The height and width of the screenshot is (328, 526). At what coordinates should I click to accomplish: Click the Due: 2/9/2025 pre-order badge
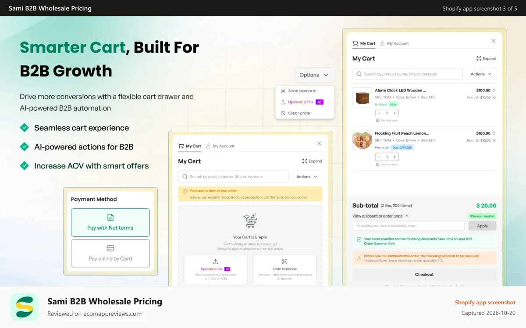click(x=402, y=147)
